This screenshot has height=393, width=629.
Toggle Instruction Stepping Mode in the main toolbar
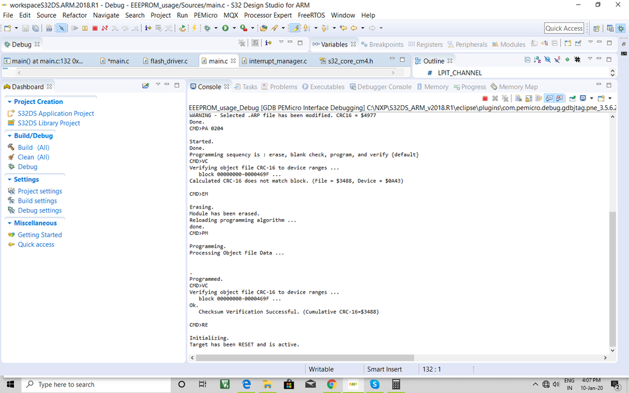148,28
